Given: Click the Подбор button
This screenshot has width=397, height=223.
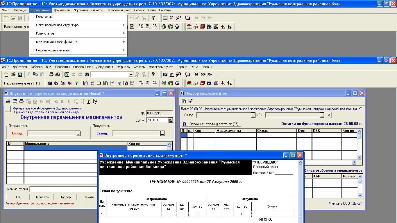Looking at the screenshot, I should [x=65, y=197].
